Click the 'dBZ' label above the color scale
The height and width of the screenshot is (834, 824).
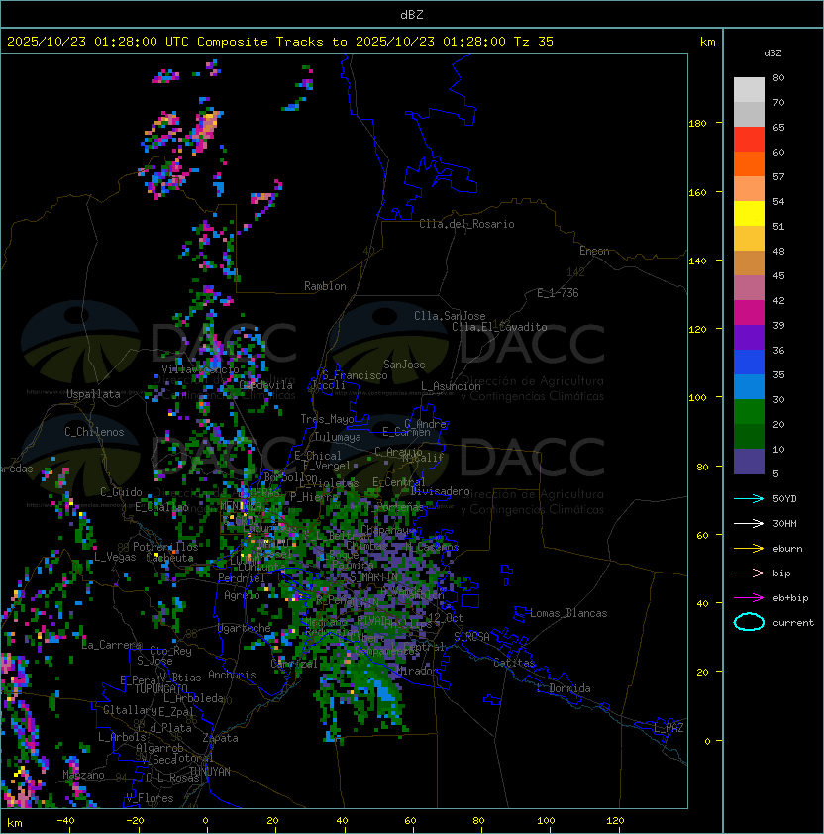(772, 53)
